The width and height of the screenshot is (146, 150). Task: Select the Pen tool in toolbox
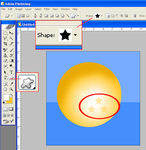[x=5, y=78]
